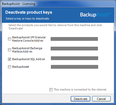Screen dimensions: 116x105
Task: Click the redacted key field for VM Granular Restore
Action: click(74, 39)
